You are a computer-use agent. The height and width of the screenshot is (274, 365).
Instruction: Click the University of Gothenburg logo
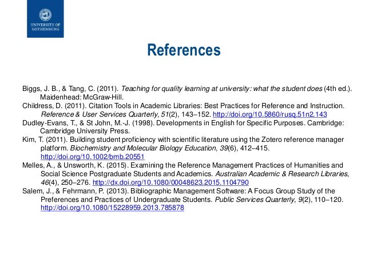(x=45, y=19)
